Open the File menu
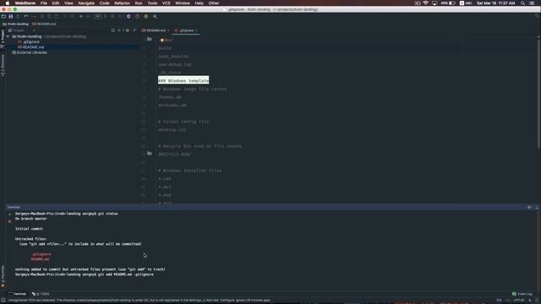541x304 pixels. point(43,3)
